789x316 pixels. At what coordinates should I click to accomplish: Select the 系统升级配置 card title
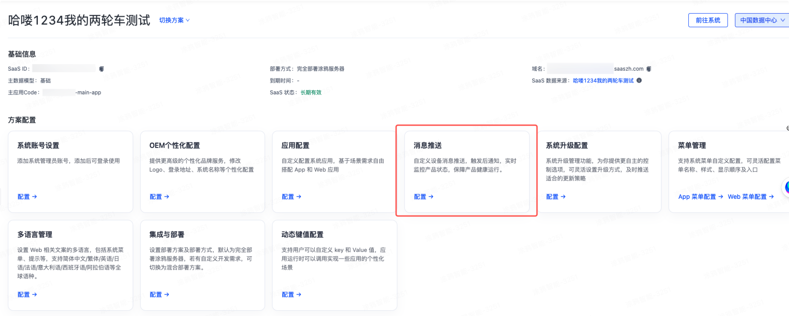567,145
